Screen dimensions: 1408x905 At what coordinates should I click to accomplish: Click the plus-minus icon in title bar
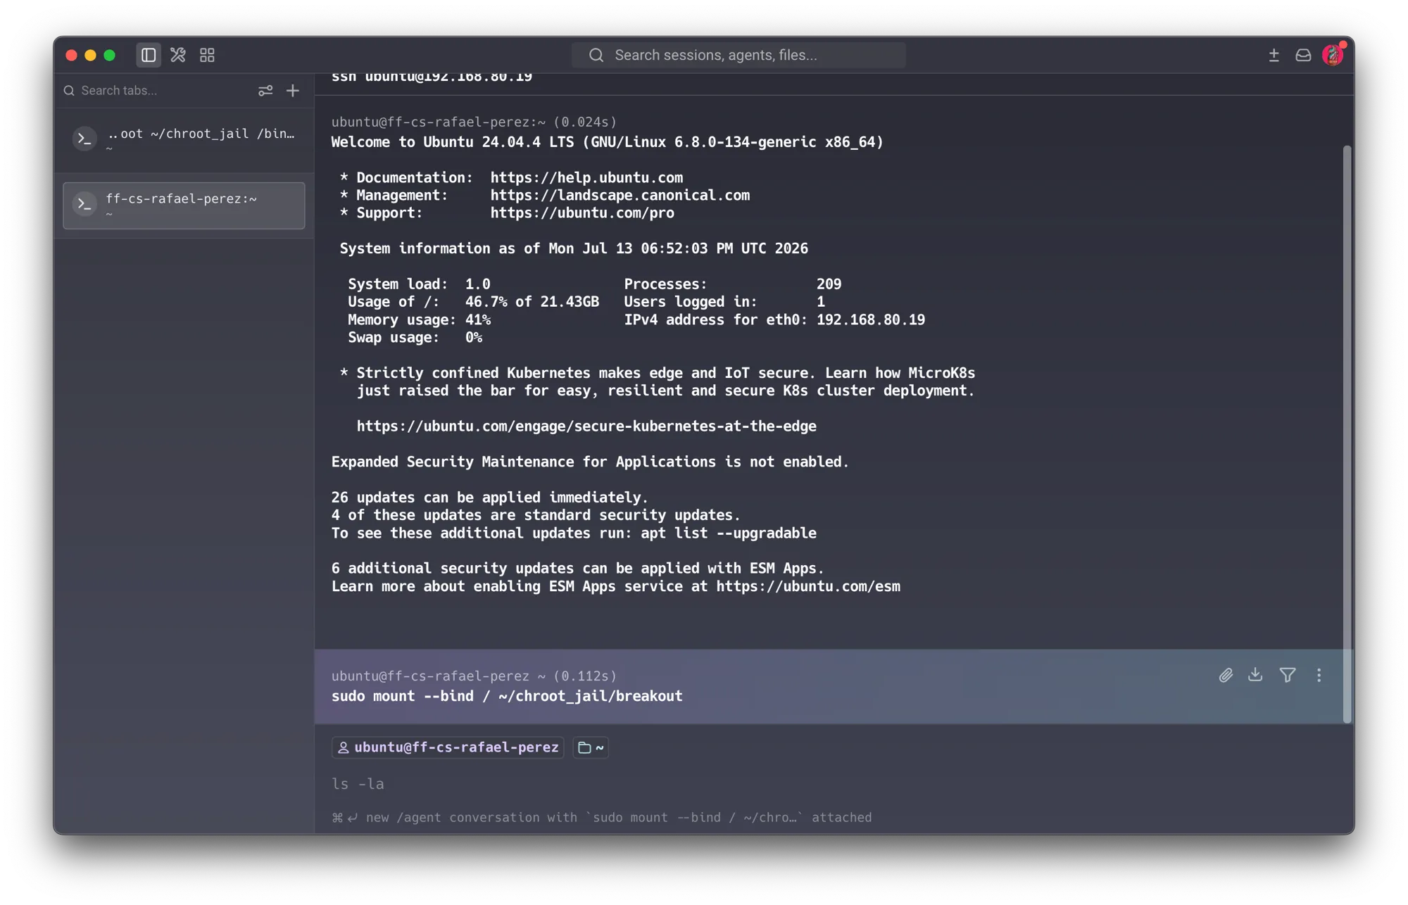(x=1274, y=55)
